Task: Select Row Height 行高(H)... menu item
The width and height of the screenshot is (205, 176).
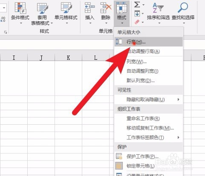Action: (149, 42)
